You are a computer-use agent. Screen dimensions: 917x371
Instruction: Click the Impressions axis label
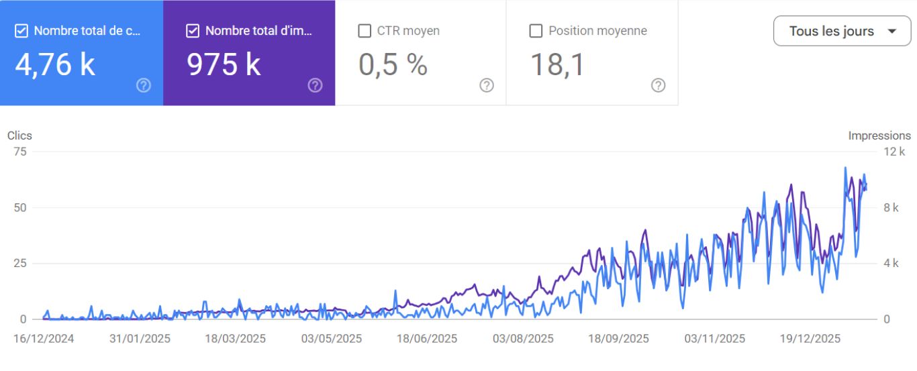pos(879,136)
